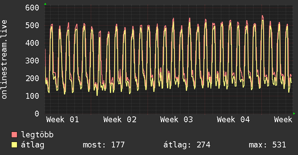
Task: Click the 100 y-axis value
Action: point(32,96)
